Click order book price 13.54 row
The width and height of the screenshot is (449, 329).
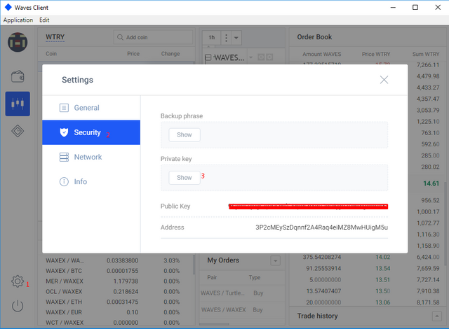pyautogui.click(x=367, y=269)
